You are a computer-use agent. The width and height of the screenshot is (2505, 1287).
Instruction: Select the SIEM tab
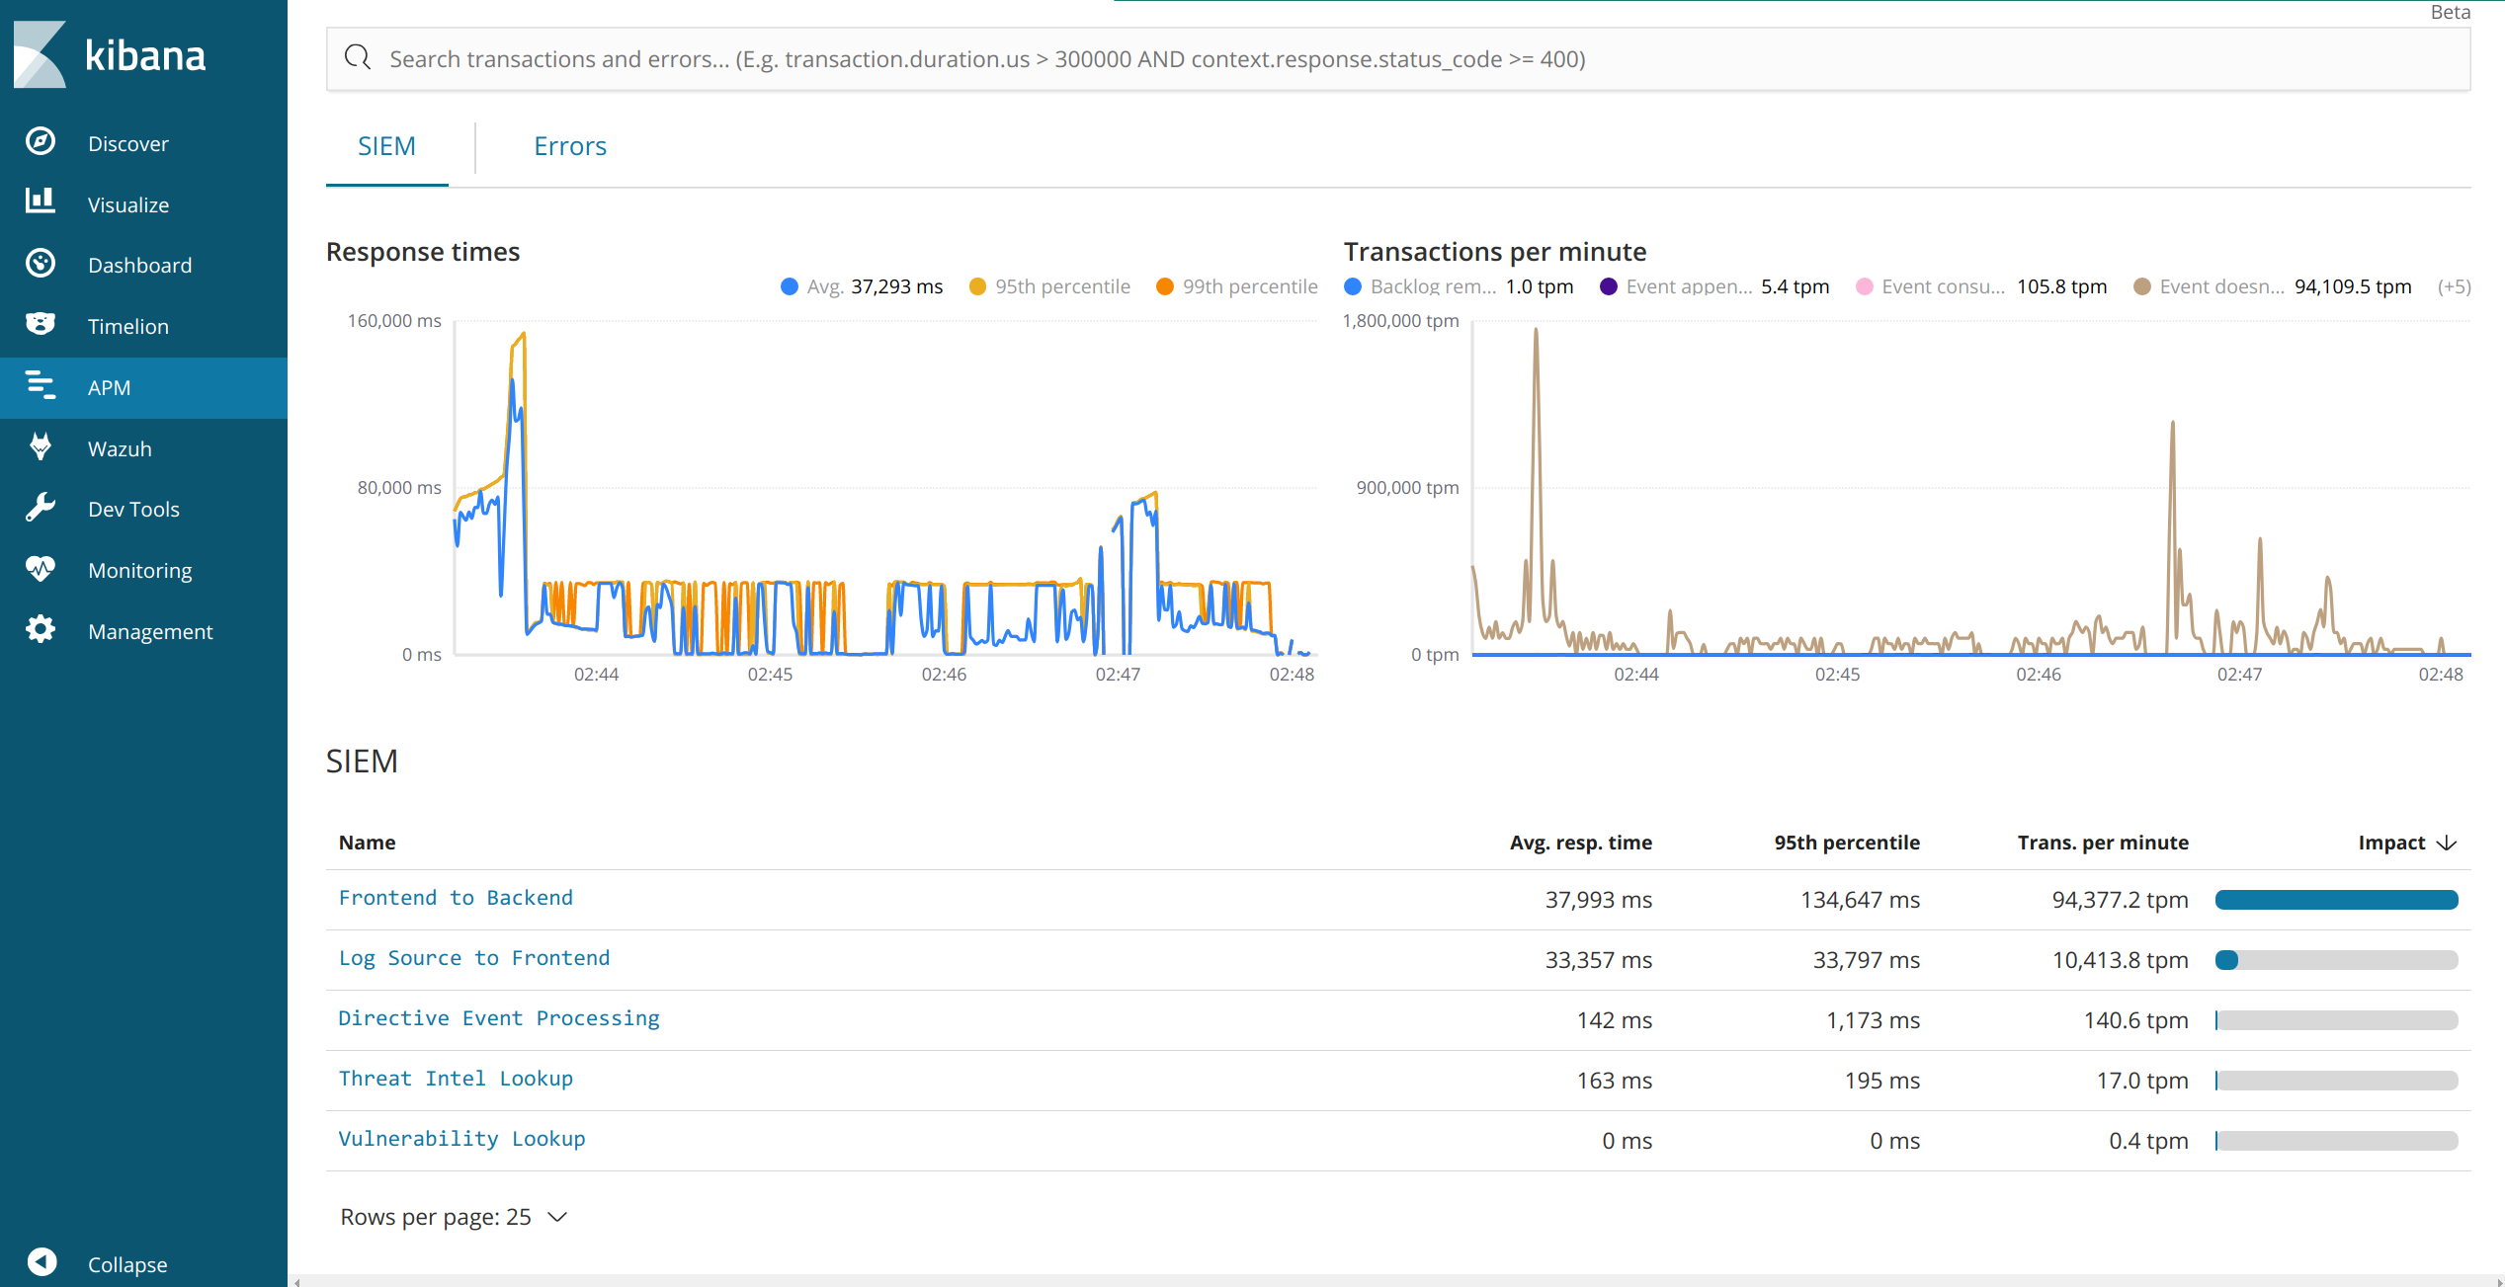(386, 146)
